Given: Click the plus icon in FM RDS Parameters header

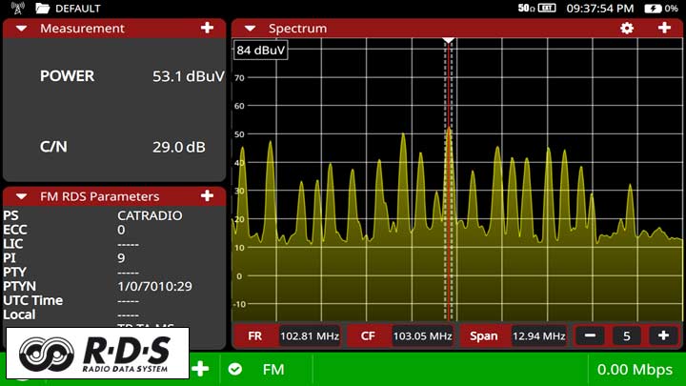Looking at the screenshot, I should click(207, 195).
